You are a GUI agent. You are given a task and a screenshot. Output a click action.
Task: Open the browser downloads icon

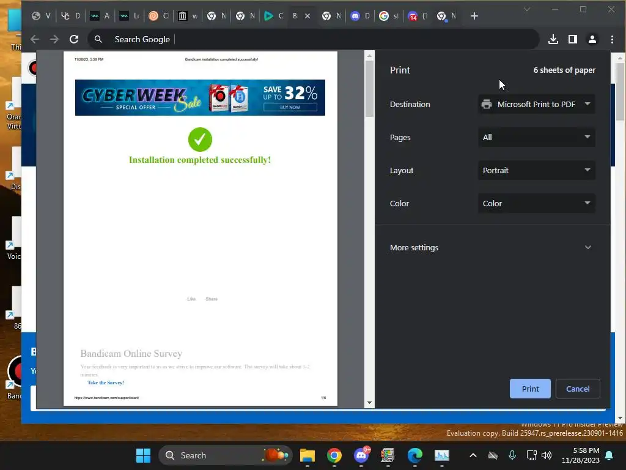point(553,39)
